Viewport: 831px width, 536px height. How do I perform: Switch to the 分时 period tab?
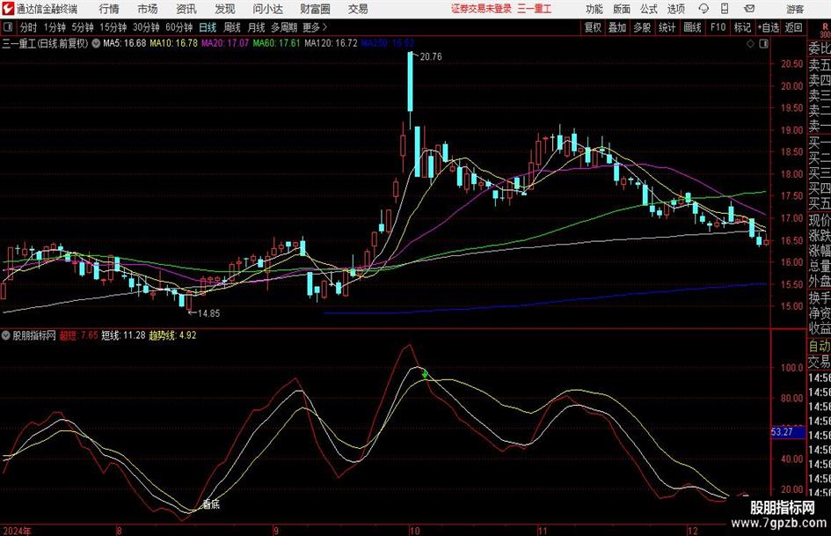tap(29, 27)
